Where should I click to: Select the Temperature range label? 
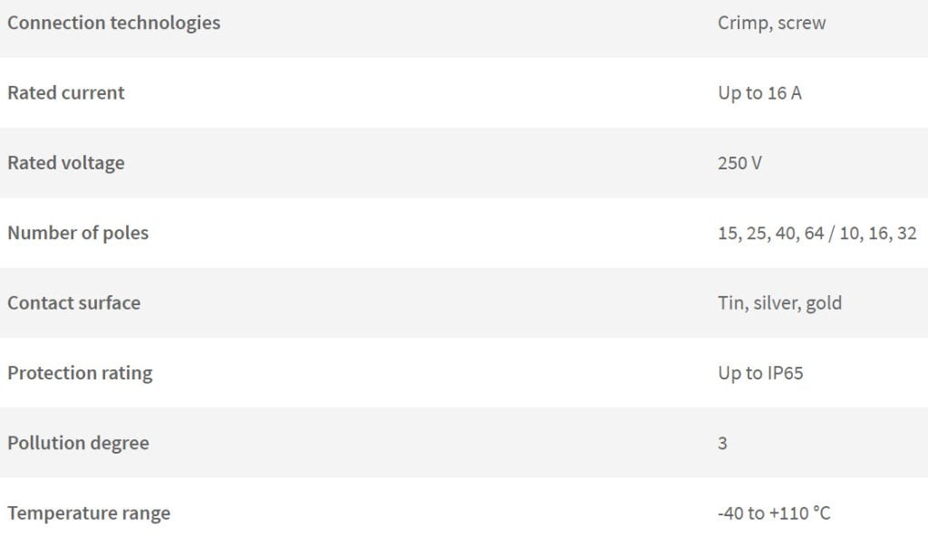pyautogui.click(x=88, y=513)
